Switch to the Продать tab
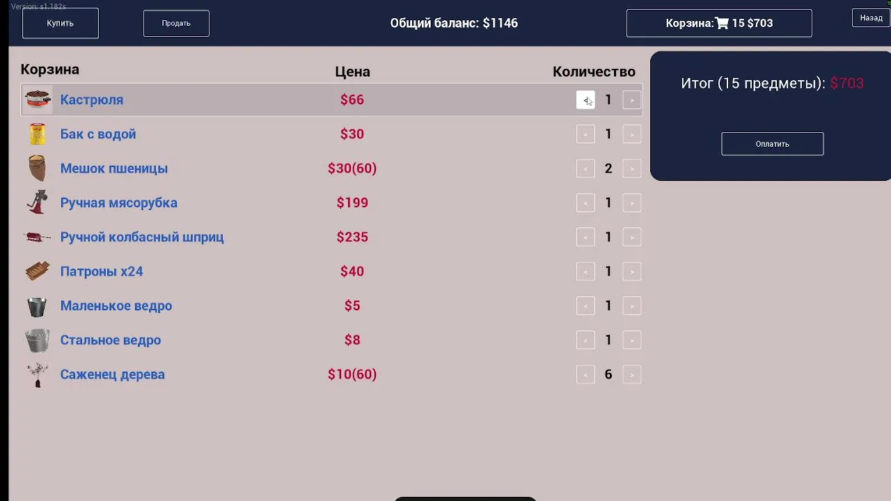The width and height of the screenshot is (891, 501). tap(176, 23)
